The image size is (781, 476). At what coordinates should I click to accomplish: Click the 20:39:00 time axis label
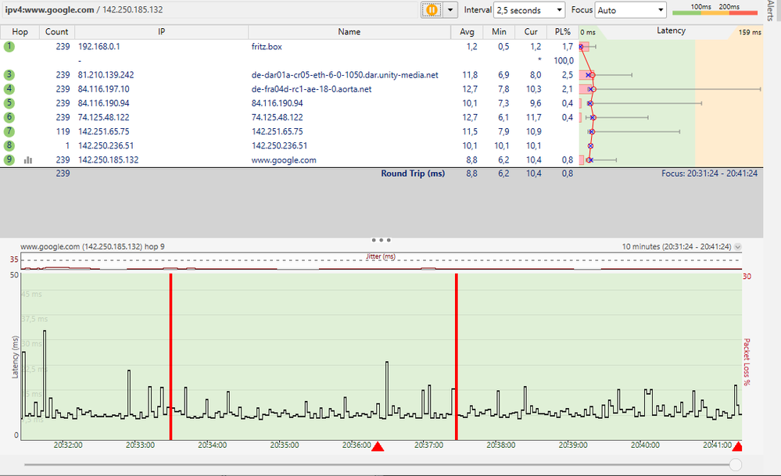pyautogui.click(x=573, y=446)
